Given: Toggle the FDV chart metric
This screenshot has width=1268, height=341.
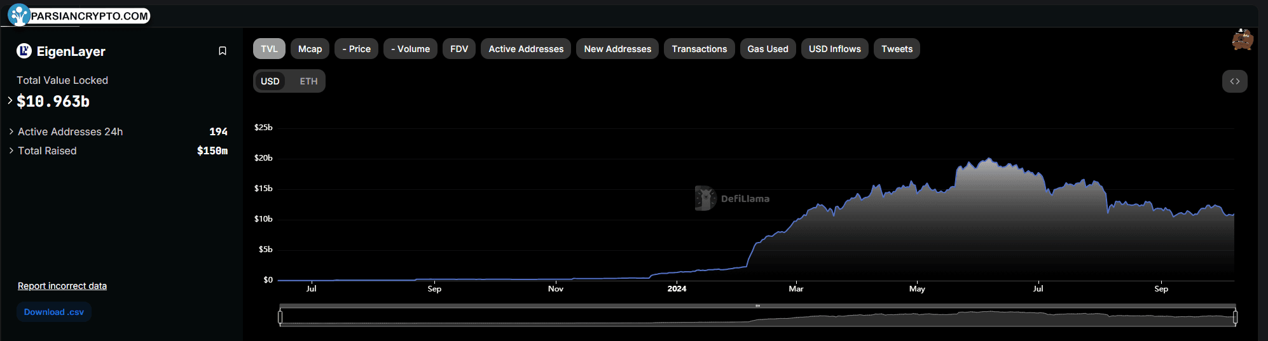Looking at the screenshot, I should [x=459, y=49].
